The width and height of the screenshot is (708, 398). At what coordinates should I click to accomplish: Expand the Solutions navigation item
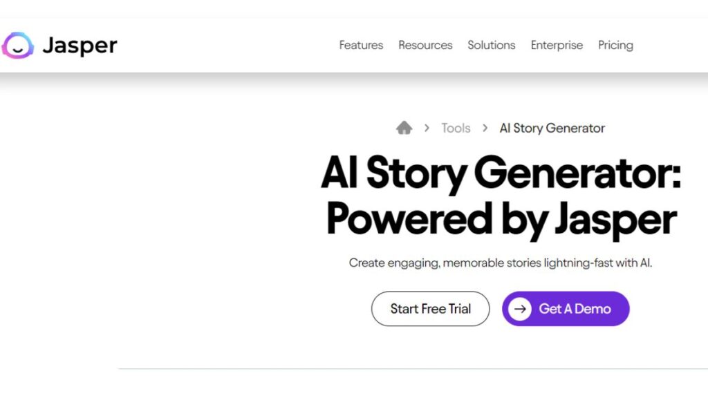(491, 46)
